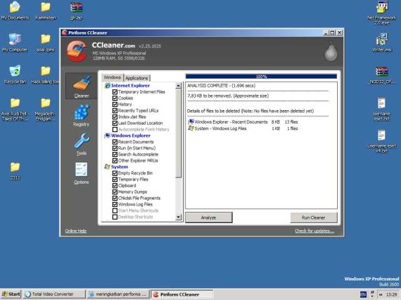This screenshot has width=401, height=300.
Task: Select the Megadeth Endgame folder icon
Action: tap(46, 109)
